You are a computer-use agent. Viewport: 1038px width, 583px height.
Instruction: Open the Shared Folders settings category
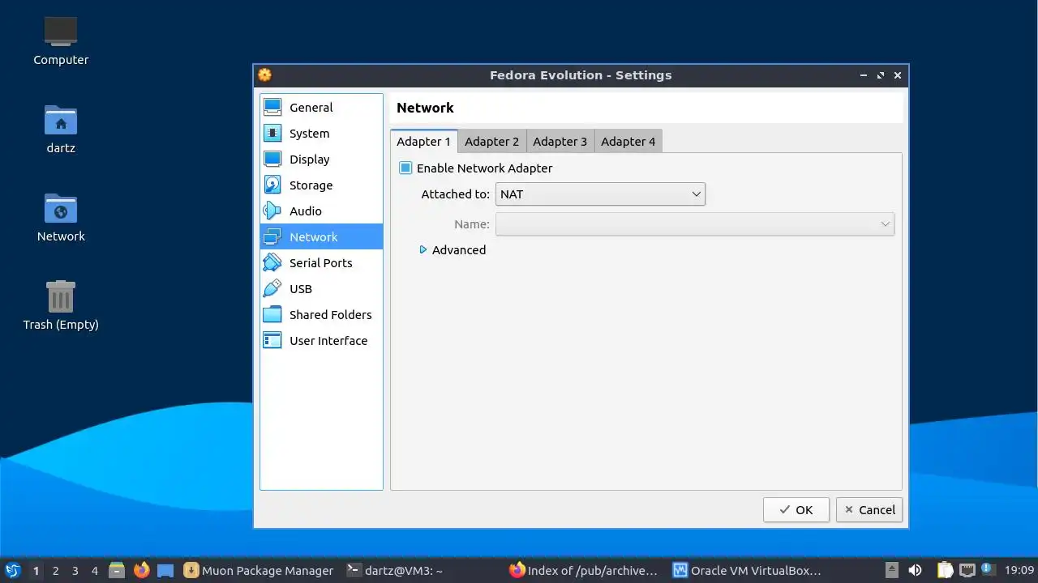321,314
